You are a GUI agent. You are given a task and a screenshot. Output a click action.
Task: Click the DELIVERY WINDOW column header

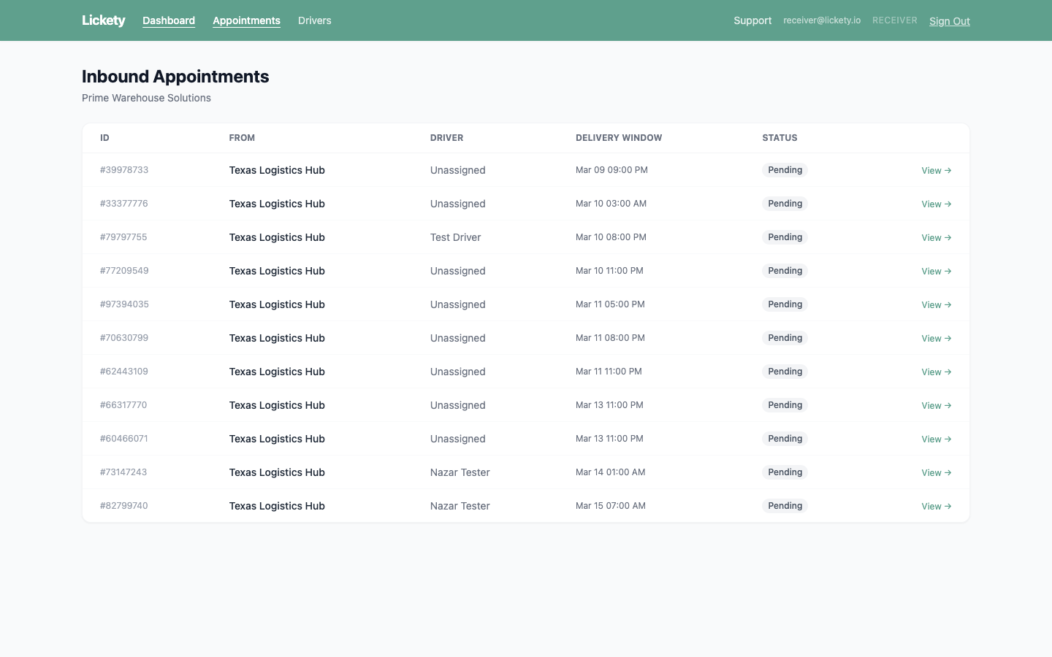coord(619,137)
